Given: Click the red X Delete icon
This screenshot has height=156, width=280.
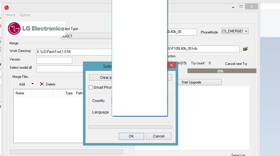Looking at the screenshot, I should point(42,84).
